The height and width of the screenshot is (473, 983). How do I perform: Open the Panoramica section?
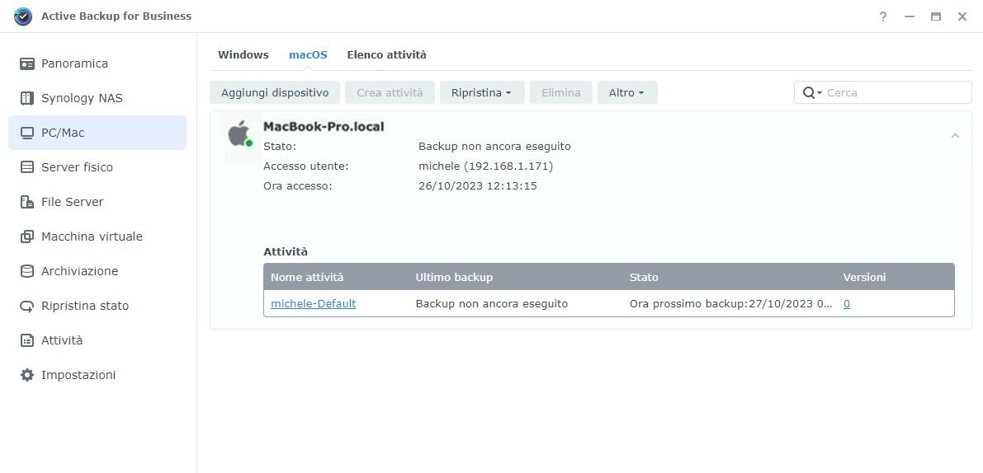point(97,63)
